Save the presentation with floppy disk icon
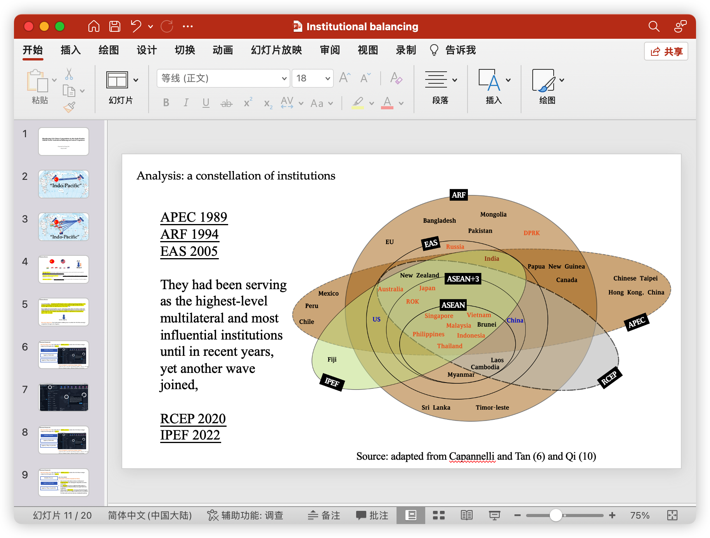 coord(115,26)
